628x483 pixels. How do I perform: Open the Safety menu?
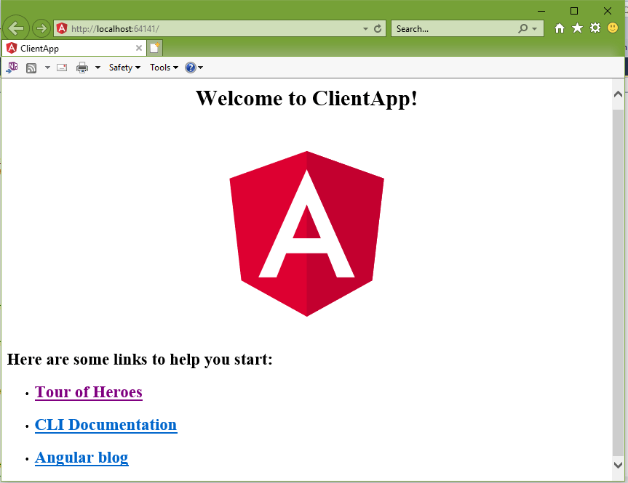(x=124, y=68)
